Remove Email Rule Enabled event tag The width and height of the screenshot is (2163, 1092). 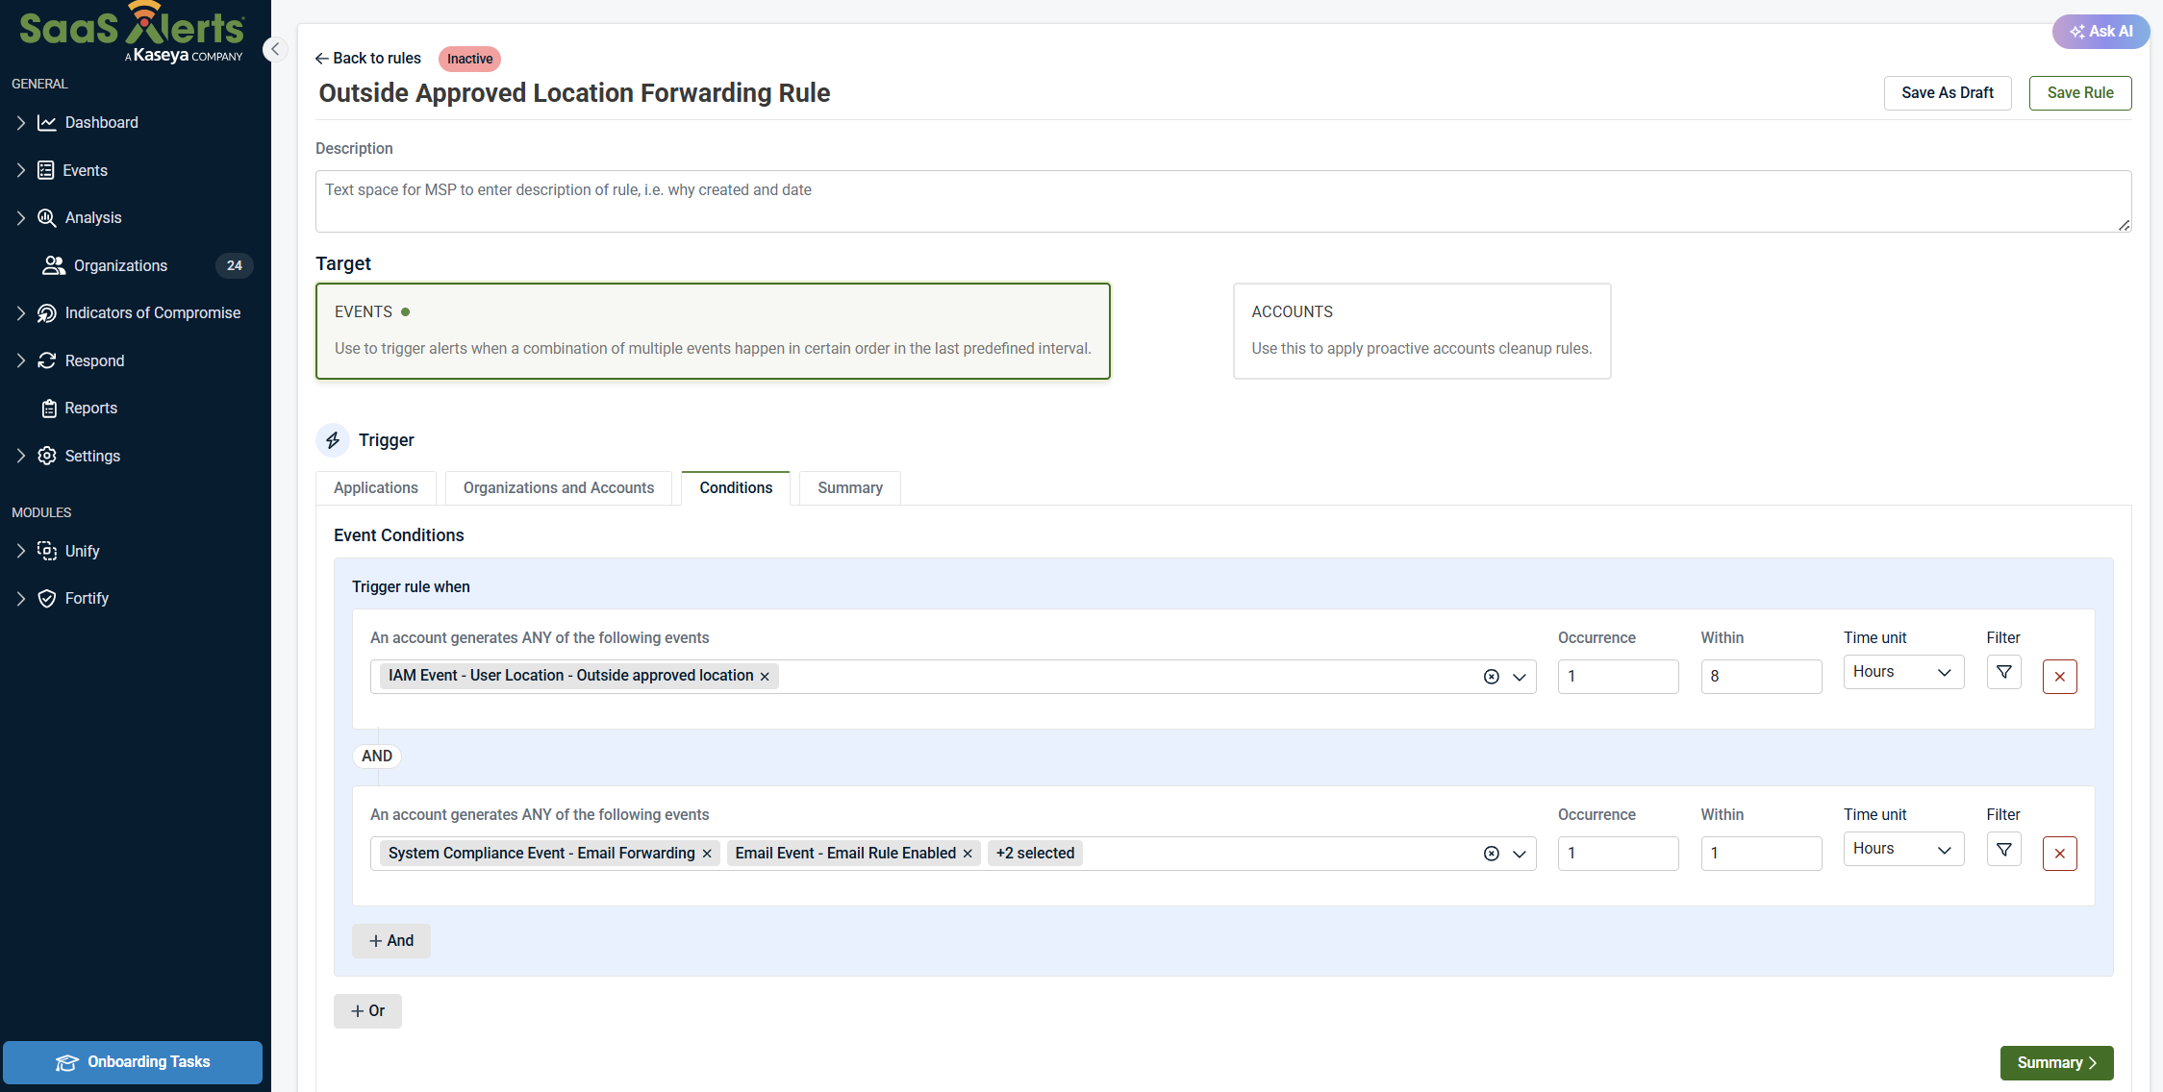click(x=968, y=854)
